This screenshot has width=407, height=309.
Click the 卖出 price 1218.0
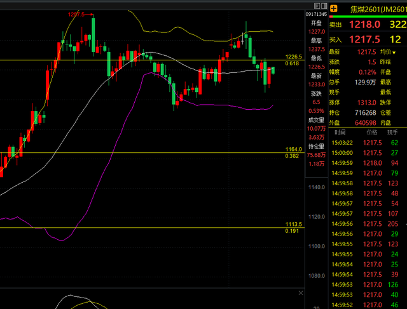(x=364, y=25)
